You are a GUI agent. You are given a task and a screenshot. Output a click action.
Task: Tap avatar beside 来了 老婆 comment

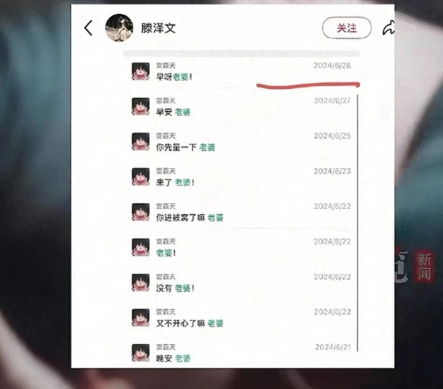click(x=141, y=177)
